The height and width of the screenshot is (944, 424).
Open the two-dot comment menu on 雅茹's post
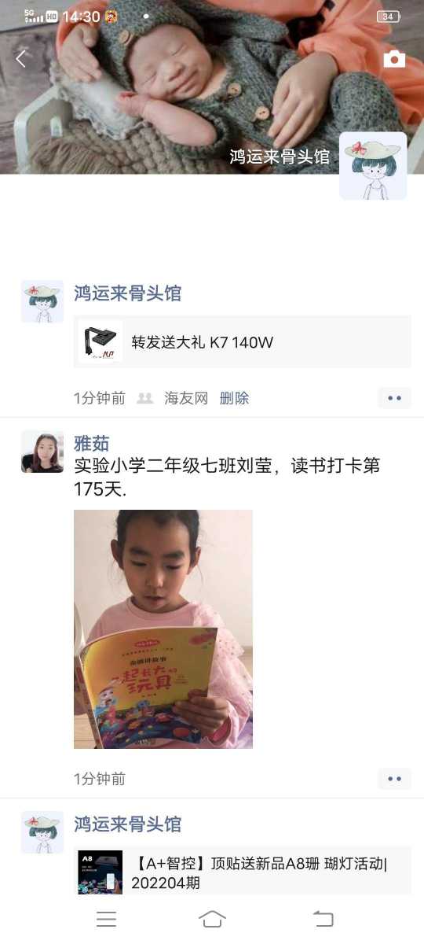tap(394, 779)
